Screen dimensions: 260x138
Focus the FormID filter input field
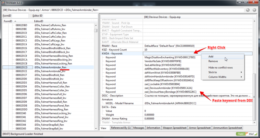tap(20, 16)
